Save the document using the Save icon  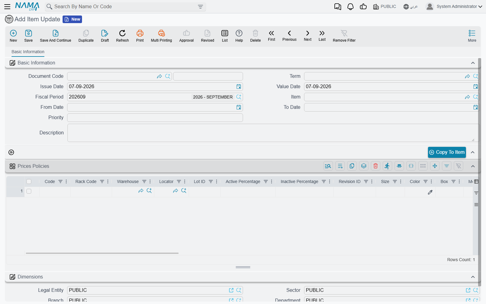[x=29, y=36]
